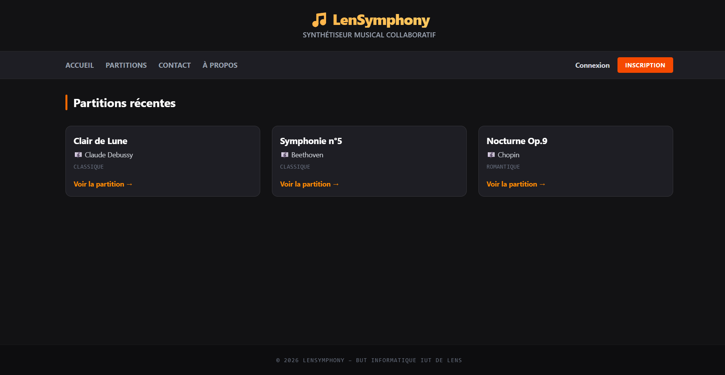Click the ROMANTIQUE tag on Nocturne Op.9
725x375 pixels.
503,167
